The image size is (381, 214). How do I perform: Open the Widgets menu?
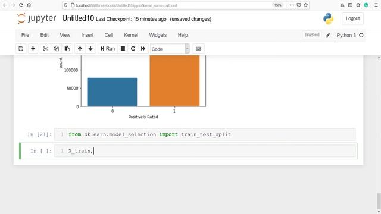click(158, 35)
